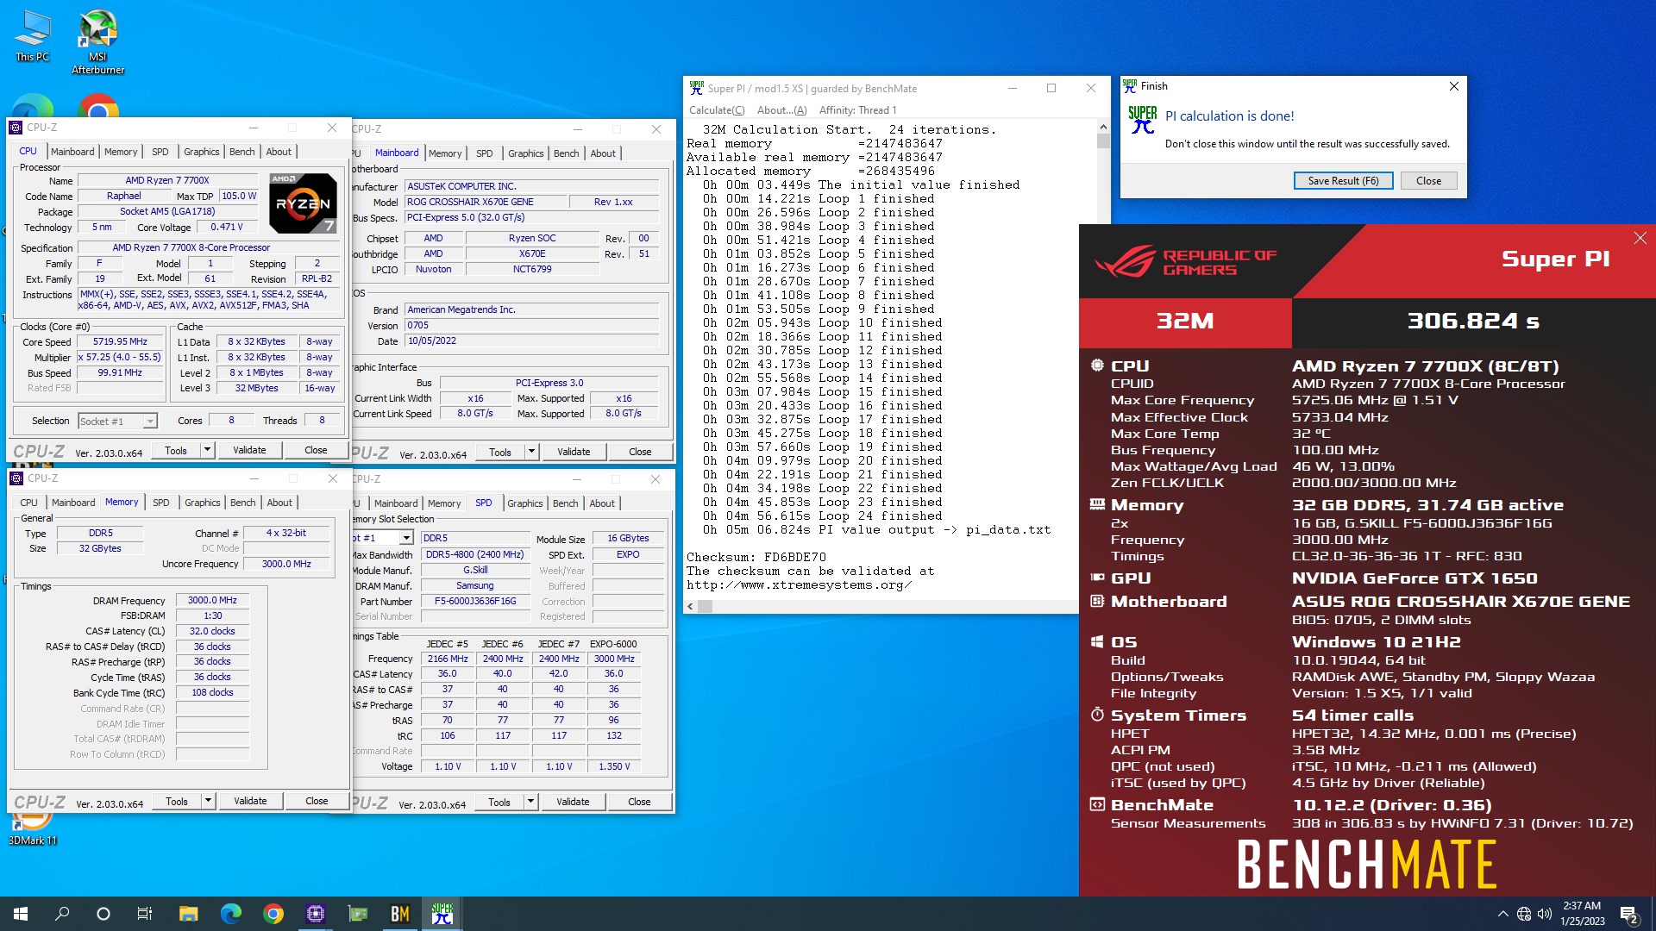
Task: Show hidden system tray icons
Action: click(x=1502, y=914)
